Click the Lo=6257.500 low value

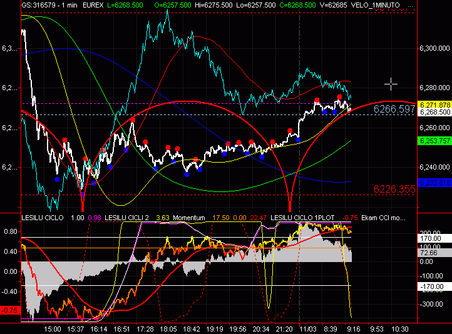point(255,5)
